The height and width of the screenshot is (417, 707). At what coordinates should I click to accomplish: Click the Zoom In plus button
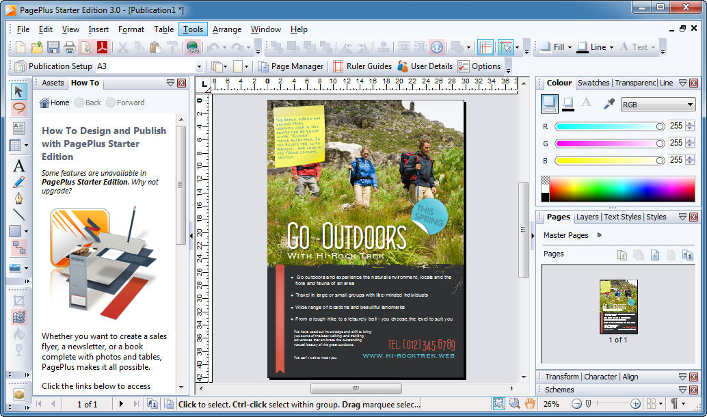coord(635,404)
